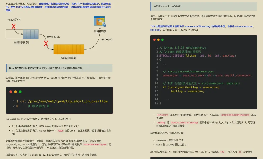Viewport: 263px width, 159px height.
Task: Click the red dot on the tcp_abort_on_overflow code block
Action: (x=11, y=92)
